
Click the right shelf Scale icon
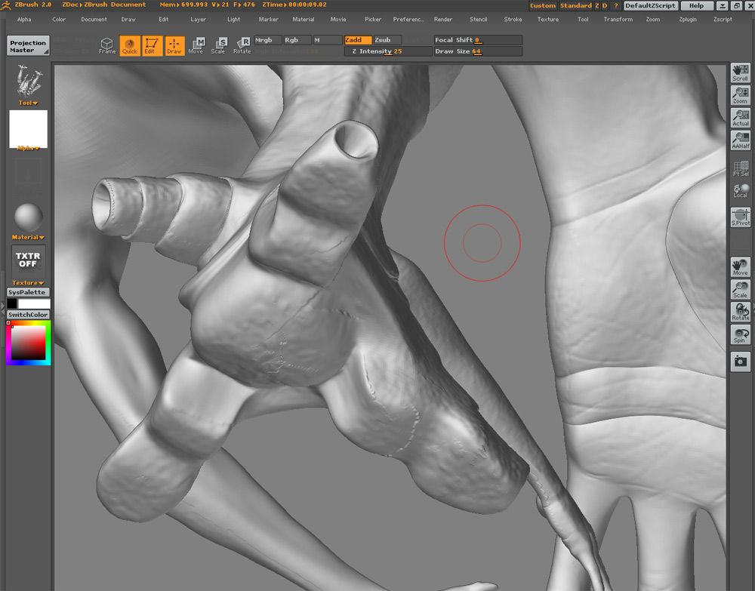tap(740, 289)
